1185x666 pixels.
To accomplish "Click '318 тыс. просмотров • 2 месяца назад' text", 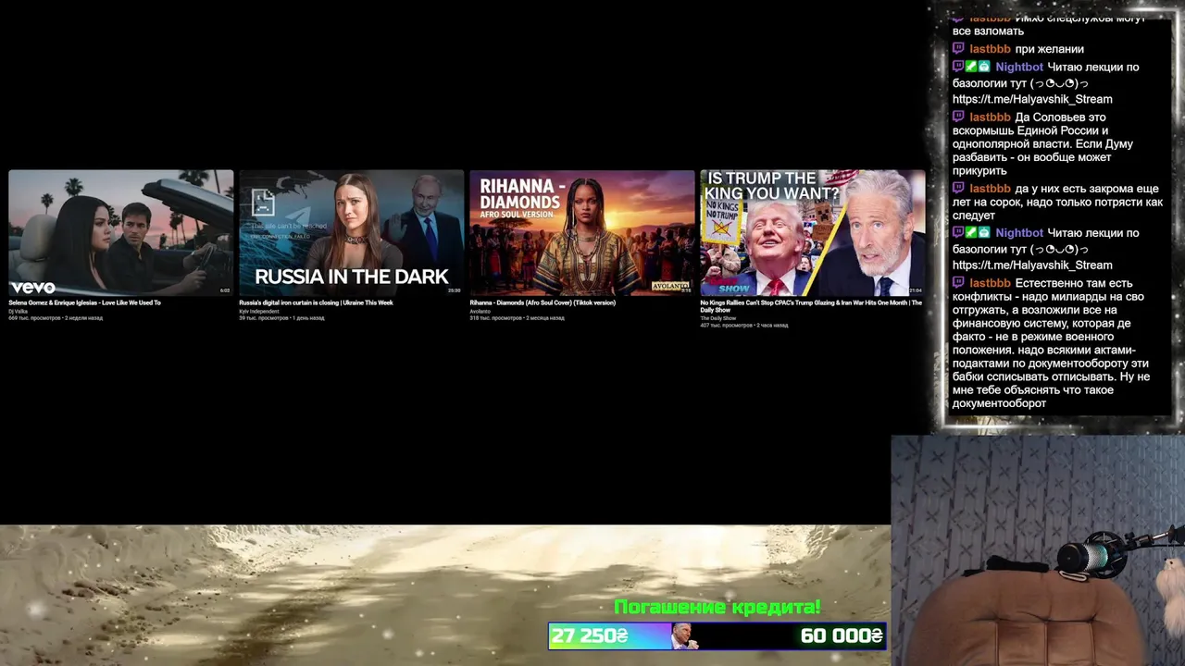I will [517, 318].
